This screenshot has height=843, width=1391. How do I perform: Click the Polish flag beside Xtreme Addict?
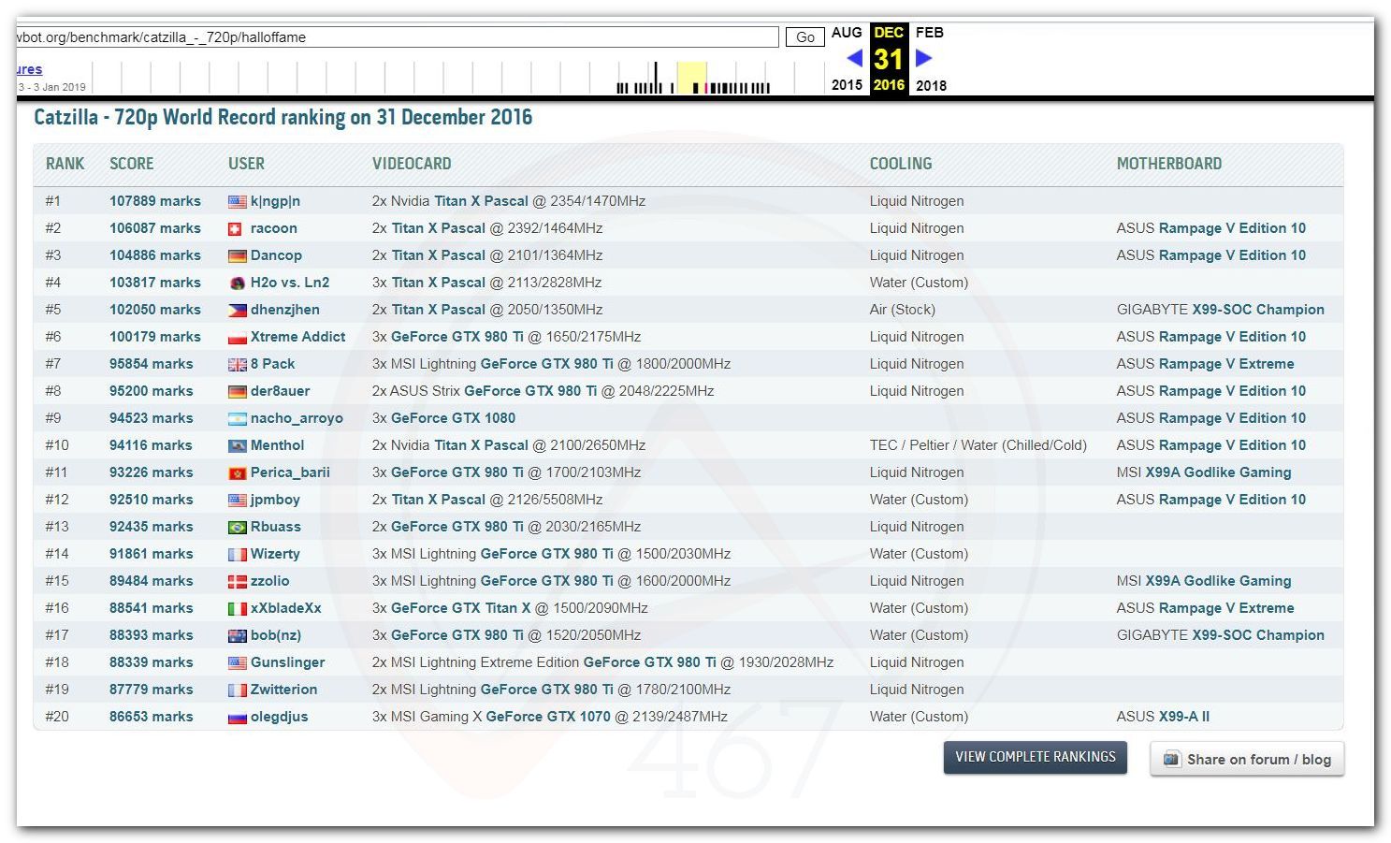pos(237,337)
